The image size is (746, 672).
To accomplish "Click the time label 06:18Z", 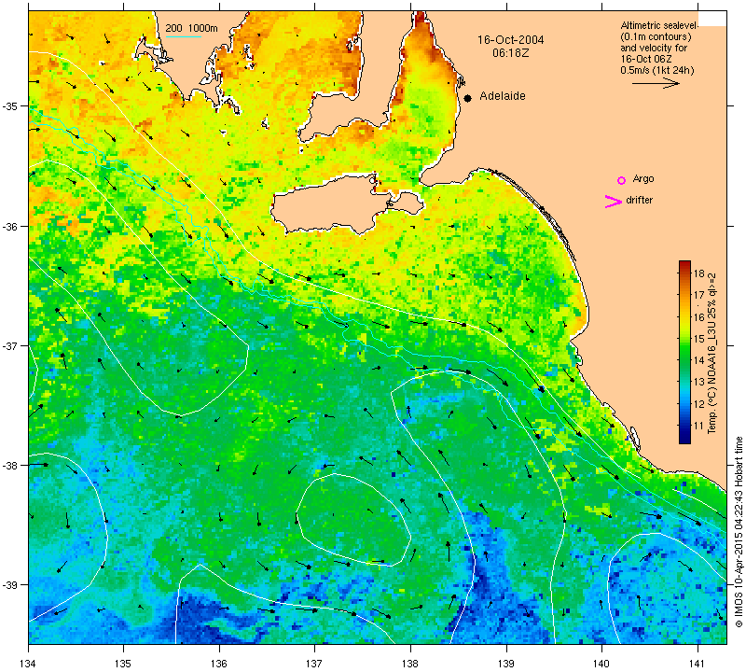I will [510, 53].
